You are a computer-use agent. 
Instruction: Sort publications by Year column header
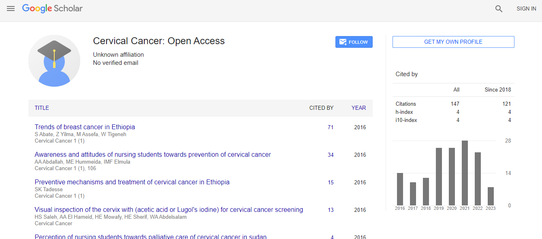[358, 108]
